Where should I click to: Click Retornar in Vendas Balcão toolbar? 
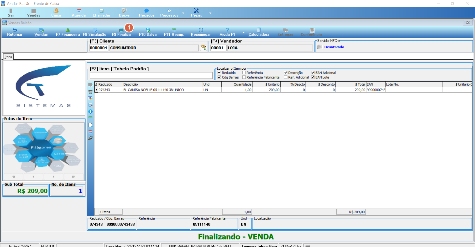15,32
